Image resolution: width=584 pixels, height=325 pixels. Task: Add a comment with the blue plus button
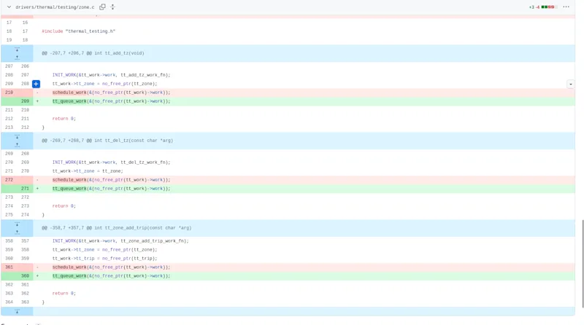point(36,84)
